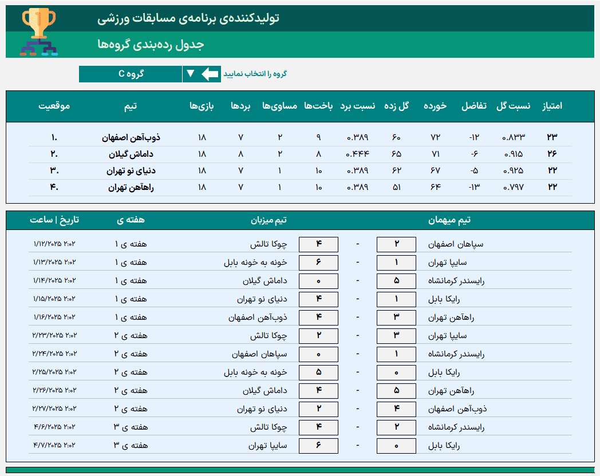This screenshot has width=600, height=476.
Task: Click host score box for چوکا تالش on 4/6/2025
Action: (318, 428)
